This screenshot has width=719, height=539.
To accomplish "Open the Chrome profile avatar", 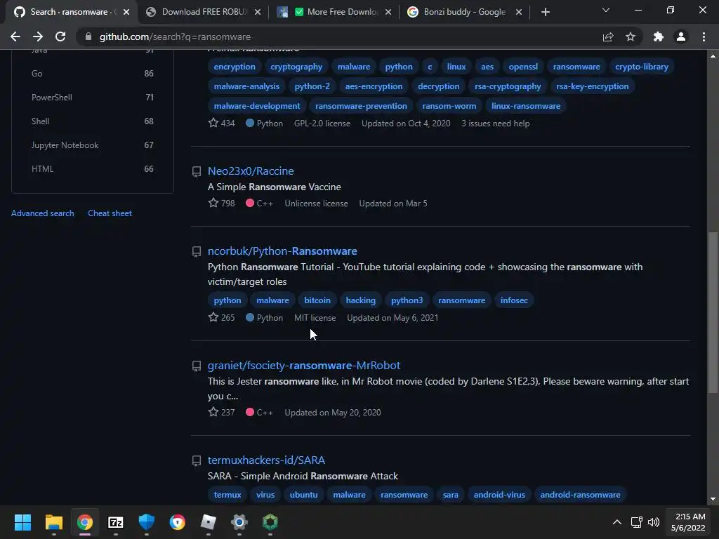I will 681,36.
